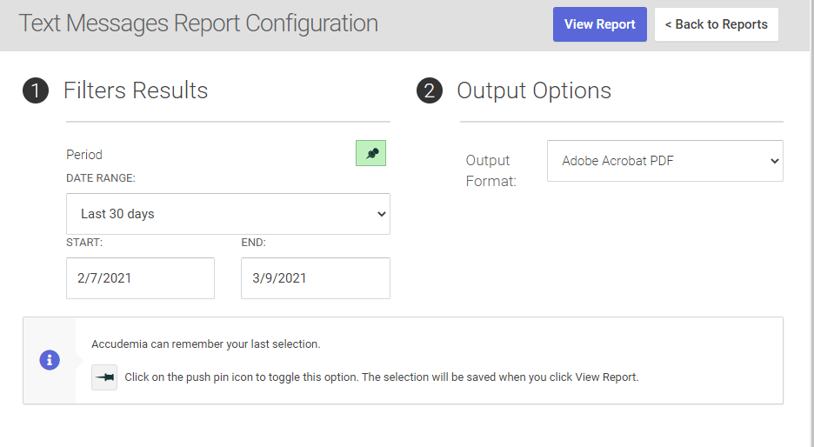Click the step 1 number badge
814x447 pixels.
point(36,90)
